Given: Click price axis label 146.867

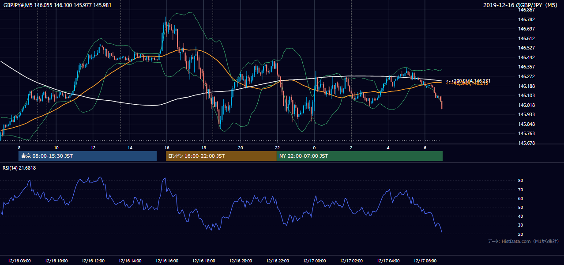Looking at the screenshot, I should pos(527,10).
